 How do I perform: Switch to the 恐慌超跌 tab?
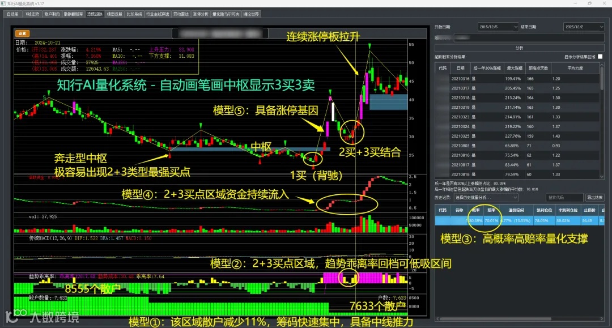coord(95,14)
